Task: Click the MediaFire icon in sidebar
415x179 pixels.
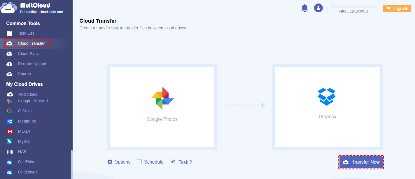Action: [10, 121]
